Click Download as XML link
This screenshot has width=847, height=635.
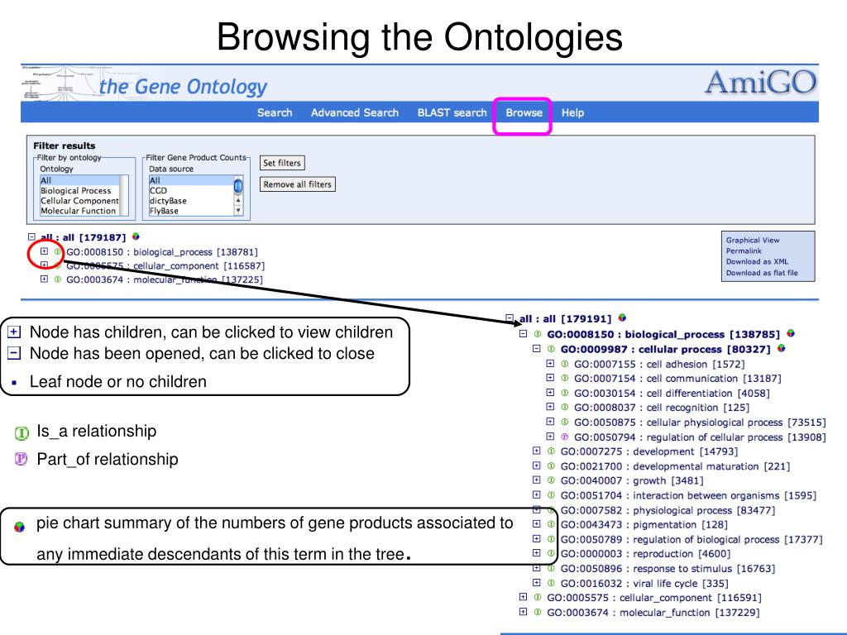[x=757, y=261]
